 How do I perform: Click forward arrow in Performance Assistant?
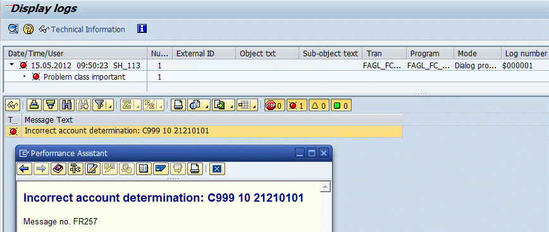(41, 169)
